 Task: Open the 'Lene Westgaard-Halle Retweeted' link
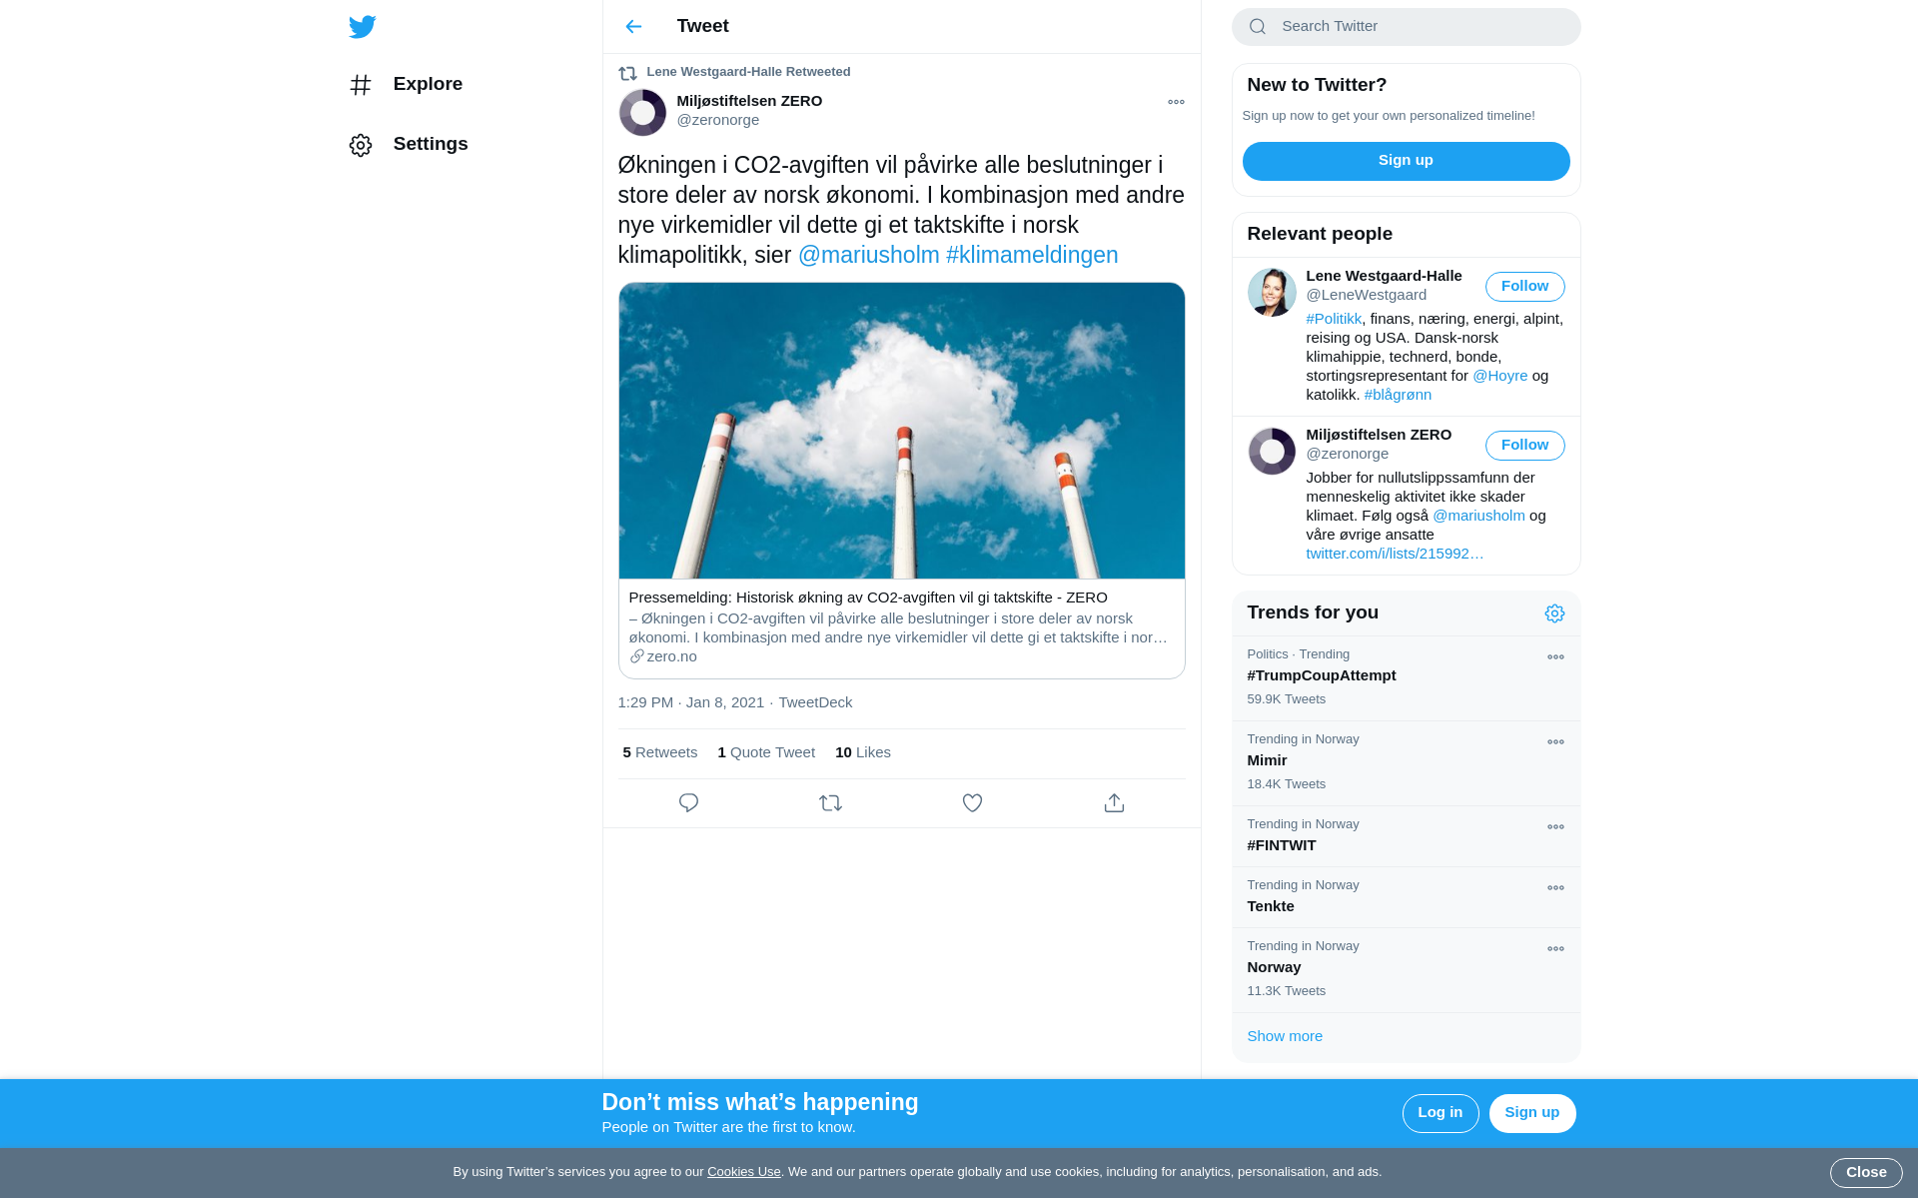click(748, 72)
